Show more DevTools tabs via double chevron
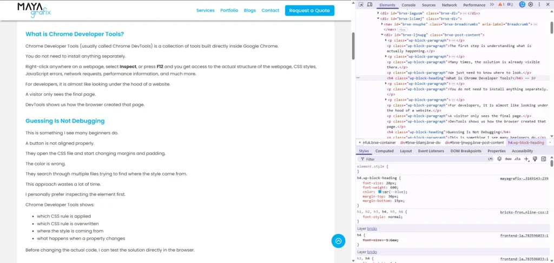Image resolution: width=554 pixels, height=263 pixels. pos(492,4)
